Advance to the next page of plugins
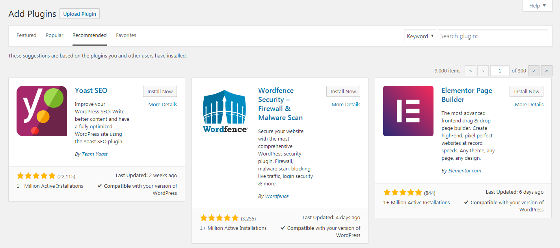Image resolution: width=560 pixels, height=248 pixels. point(534,70)
